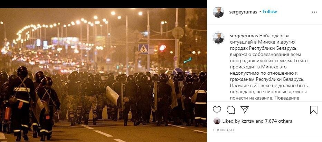Click the avatar next to the caption
The width and height of the screenshot is (322, 142).
218,38
